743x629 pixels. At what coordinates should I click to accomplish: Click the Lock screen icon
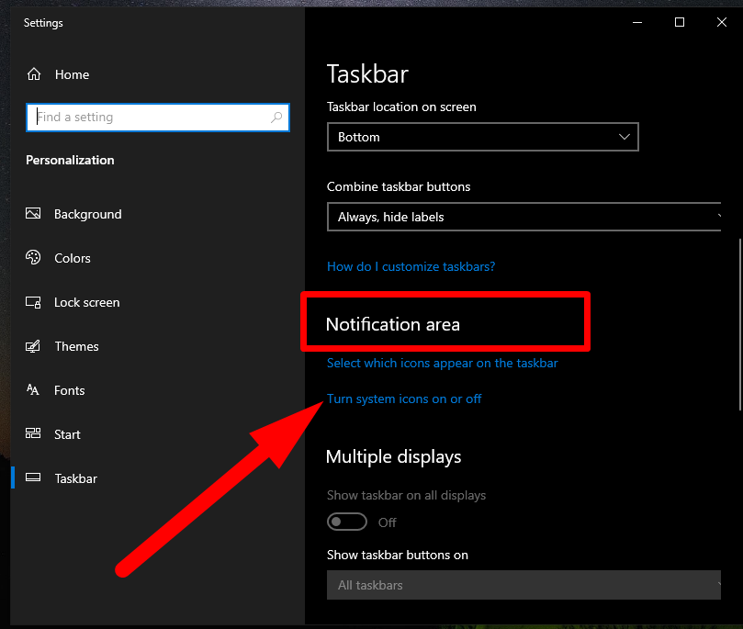(x=33, y=302)
